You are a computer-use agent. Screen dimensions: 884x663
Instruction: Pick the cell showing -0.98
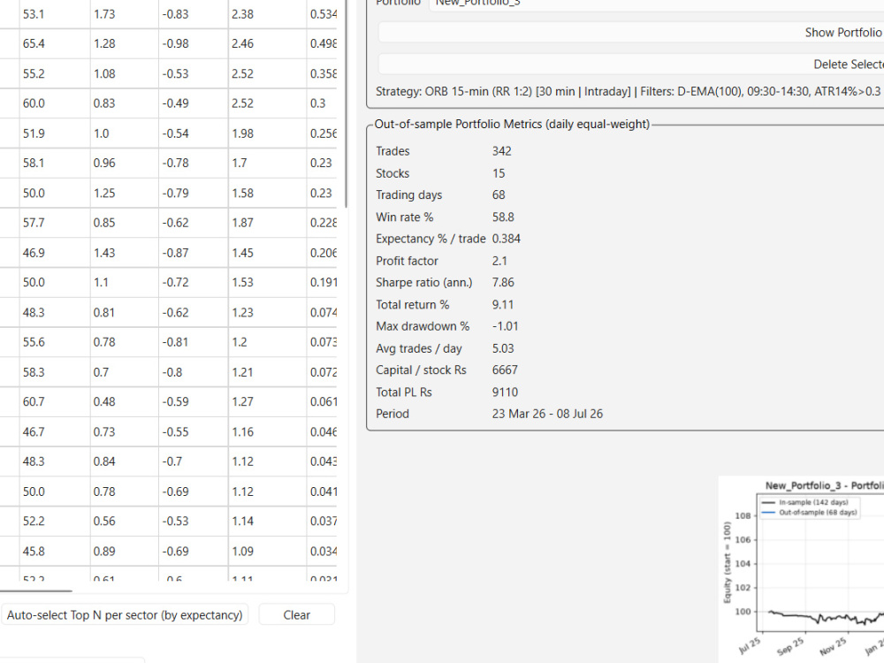coord(194,43)
